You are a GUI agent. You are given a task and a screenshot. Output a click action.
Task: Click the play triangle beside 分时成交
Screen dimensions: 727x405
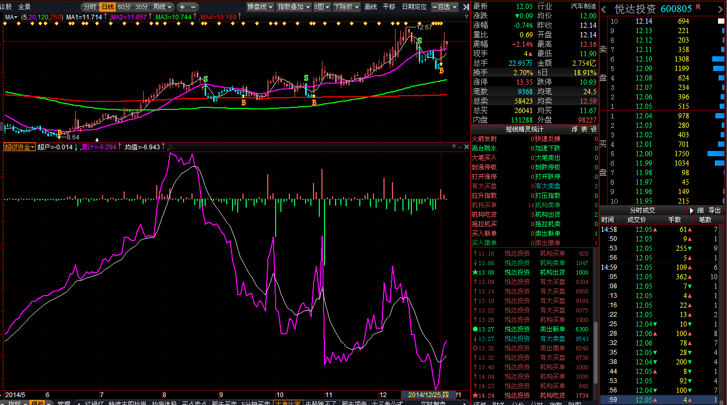[692, 210]
